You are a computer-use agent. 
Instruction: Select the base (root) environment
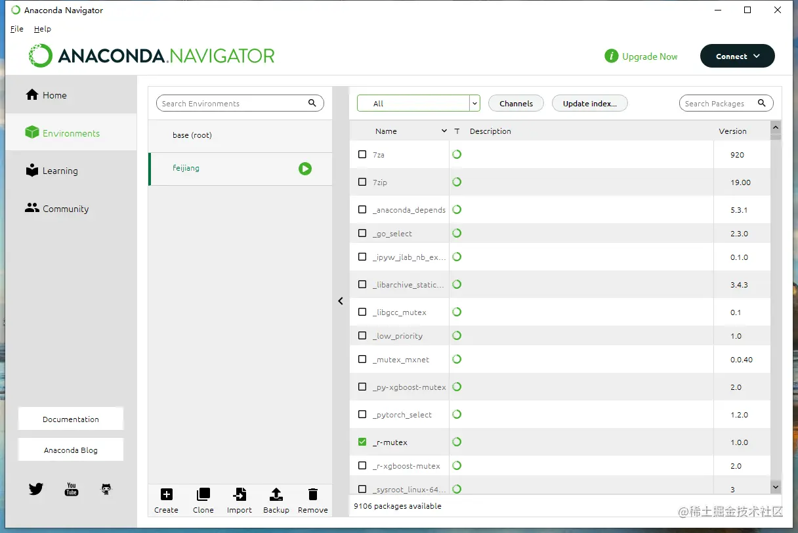tap(240, 135)
